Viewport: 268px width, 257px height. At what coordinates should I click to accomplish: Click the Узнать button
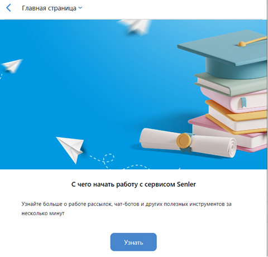pyautogui.click(x=133, y=242)
